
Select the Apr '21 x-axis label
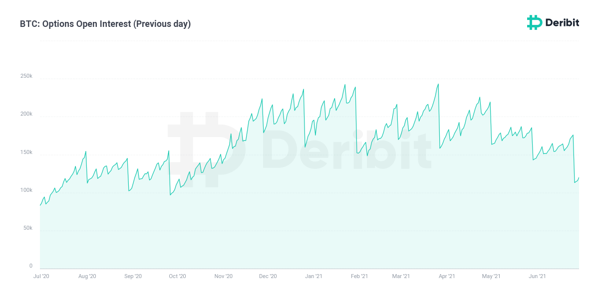point(446,276)
